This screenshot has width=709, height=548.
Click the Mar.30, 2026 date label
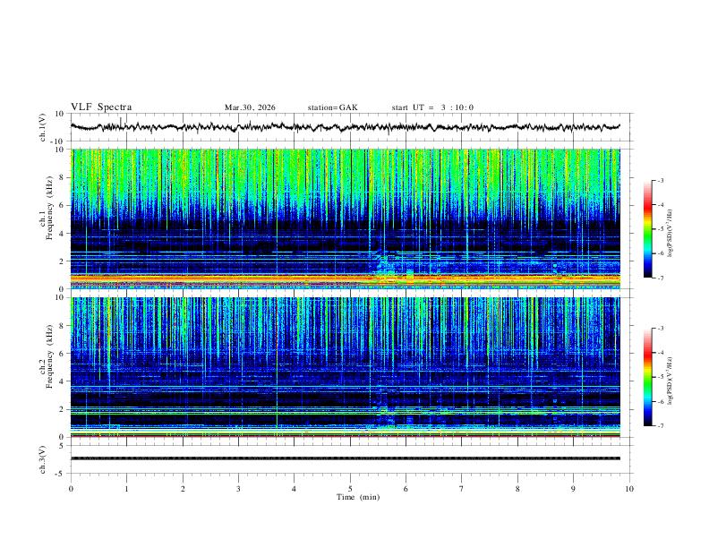tap(250, 107)
